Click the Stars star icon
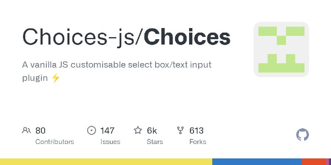Viewport: 331px width, 165px height. click(x=138, y=130)
